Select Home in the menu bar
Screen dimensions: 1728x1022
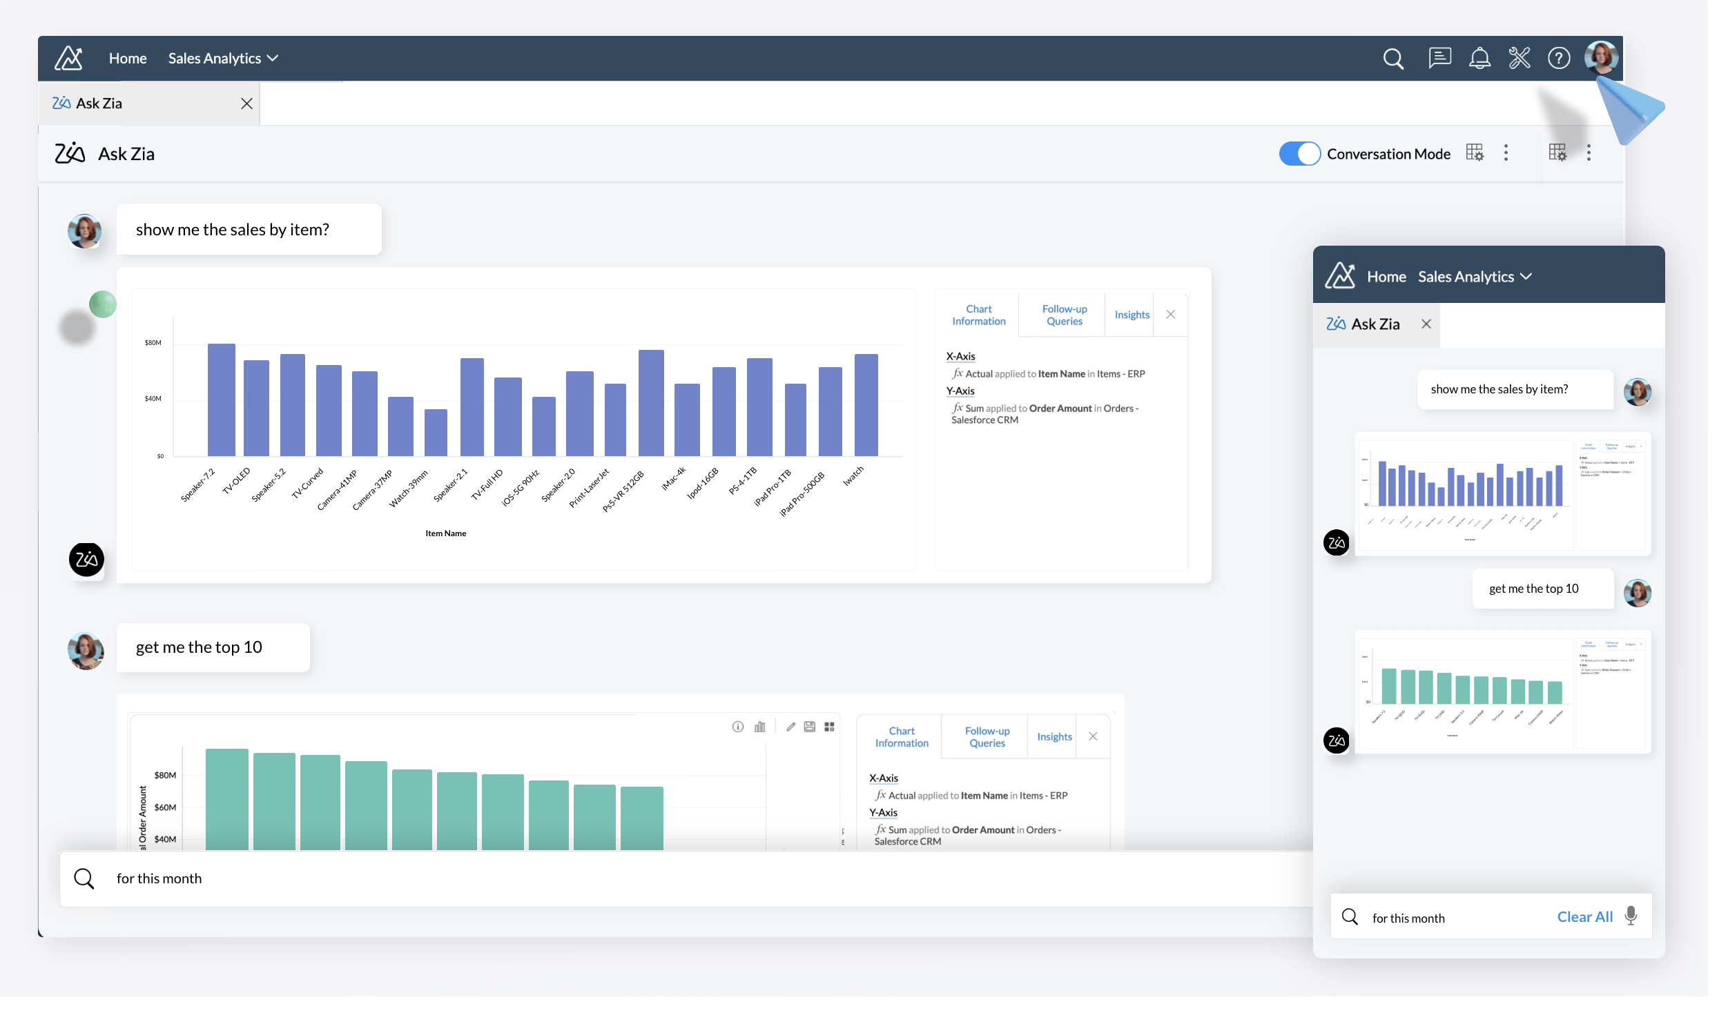[127, 58]
